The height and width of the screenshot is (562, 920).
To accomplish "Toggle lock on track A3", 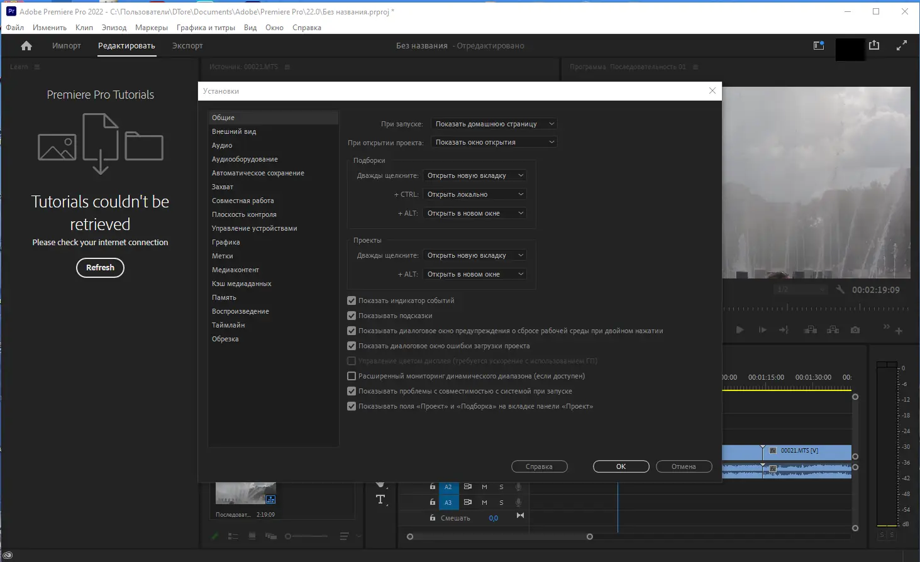I will [x=433, y=502].
